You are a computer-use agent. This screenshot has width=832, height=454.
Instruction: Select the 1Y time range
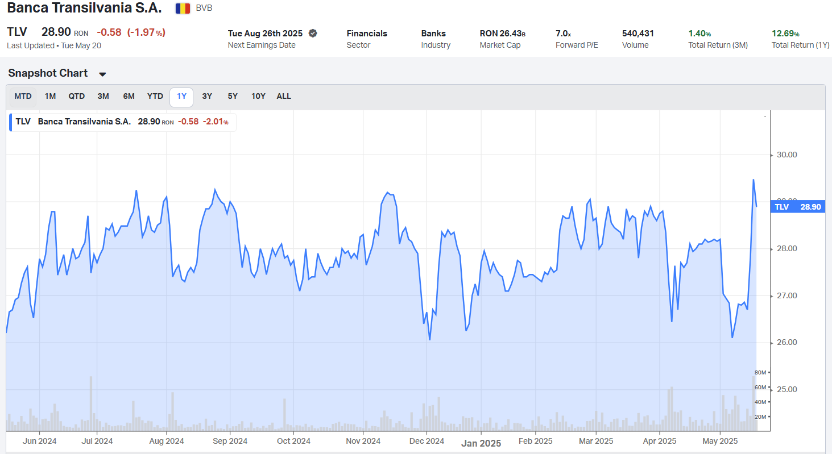(x=181, y=97)
